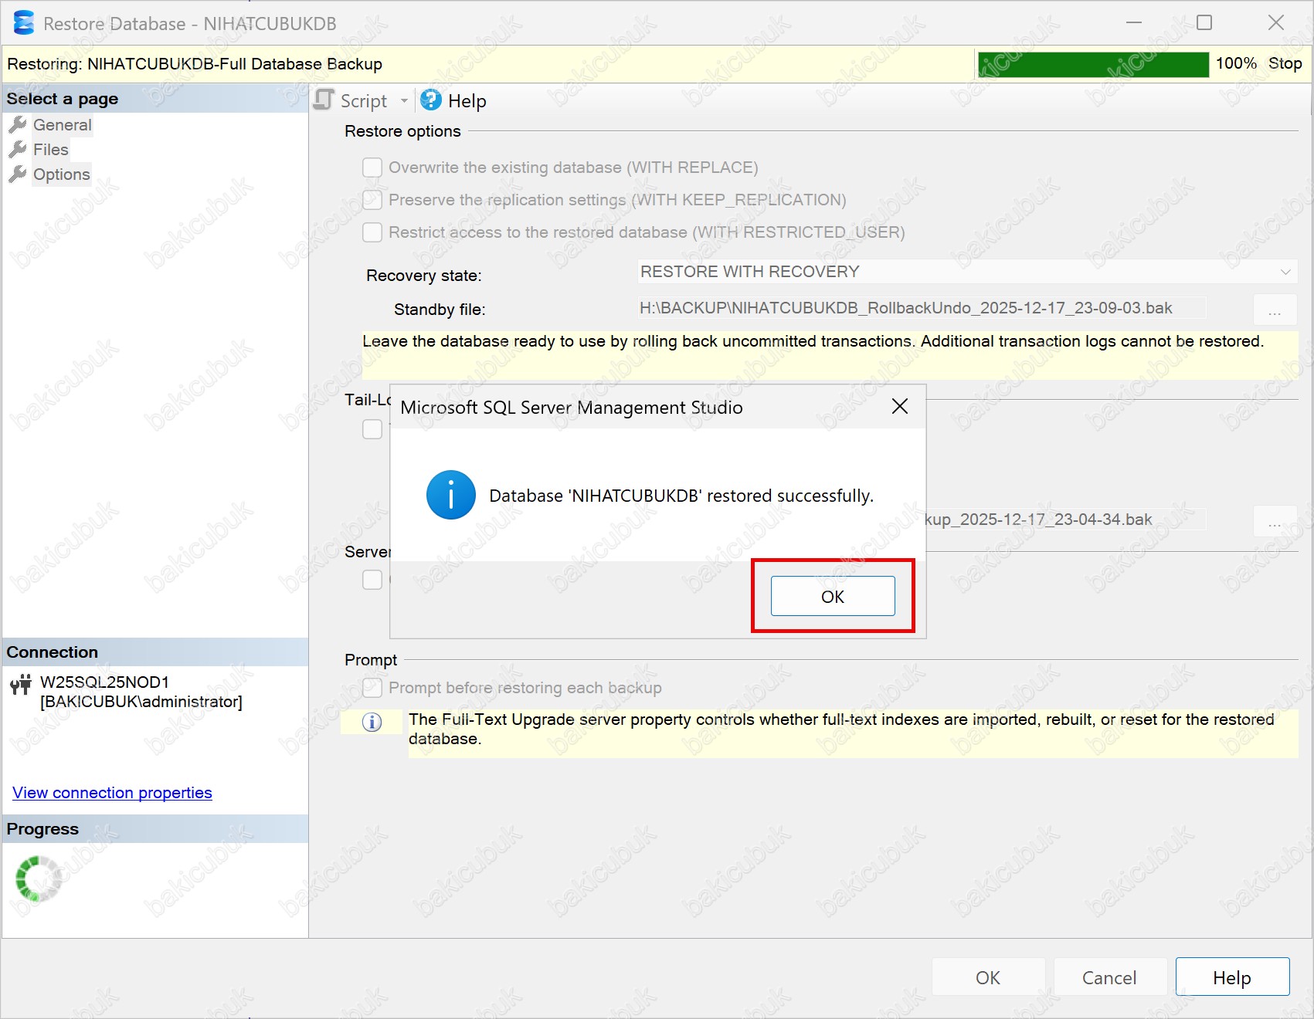This screenshot has height=1019, width=1314.
Task: Click the server connection plug icon
Action: point(21,684)
